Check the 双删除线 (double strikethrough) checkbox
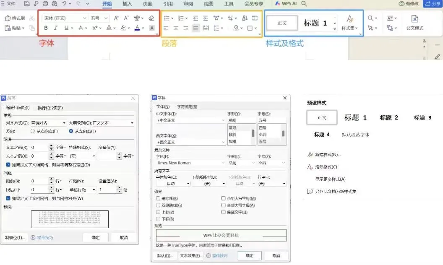 tap(158, 205)
